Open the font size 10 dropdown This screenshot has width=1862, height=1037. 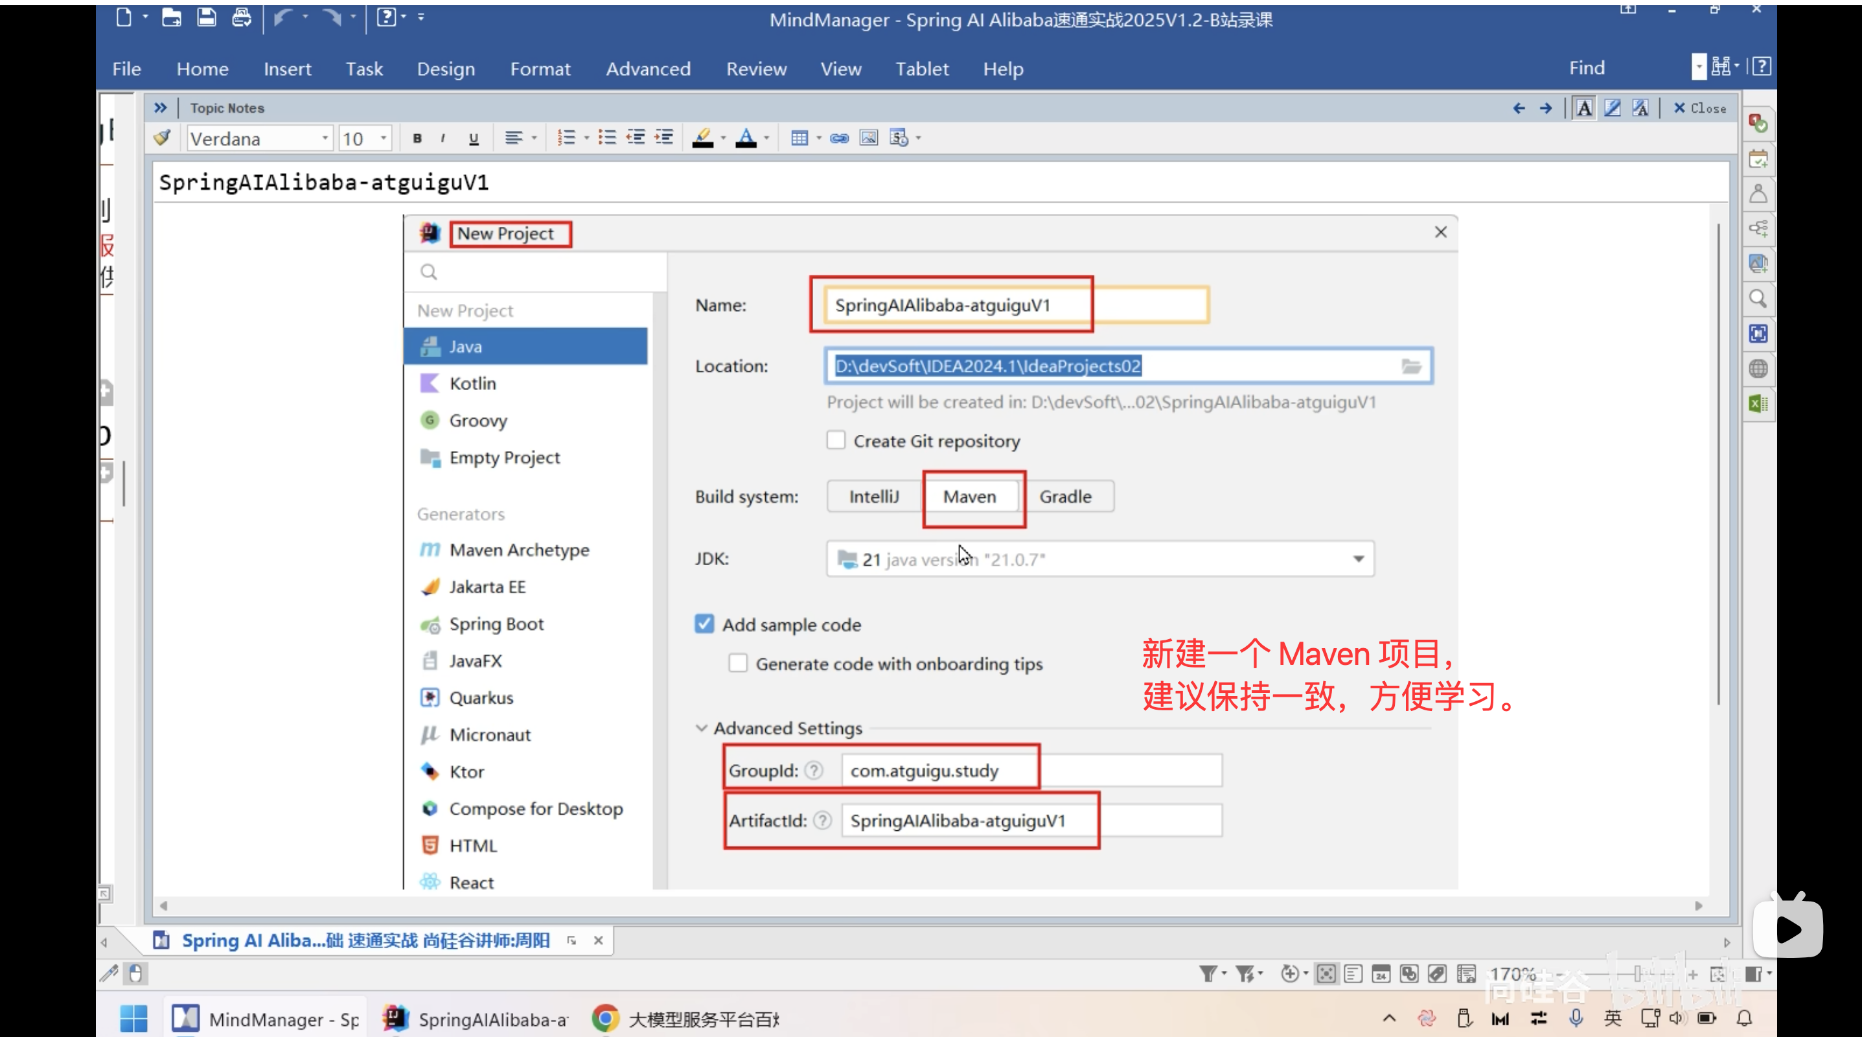pos(383,138)
